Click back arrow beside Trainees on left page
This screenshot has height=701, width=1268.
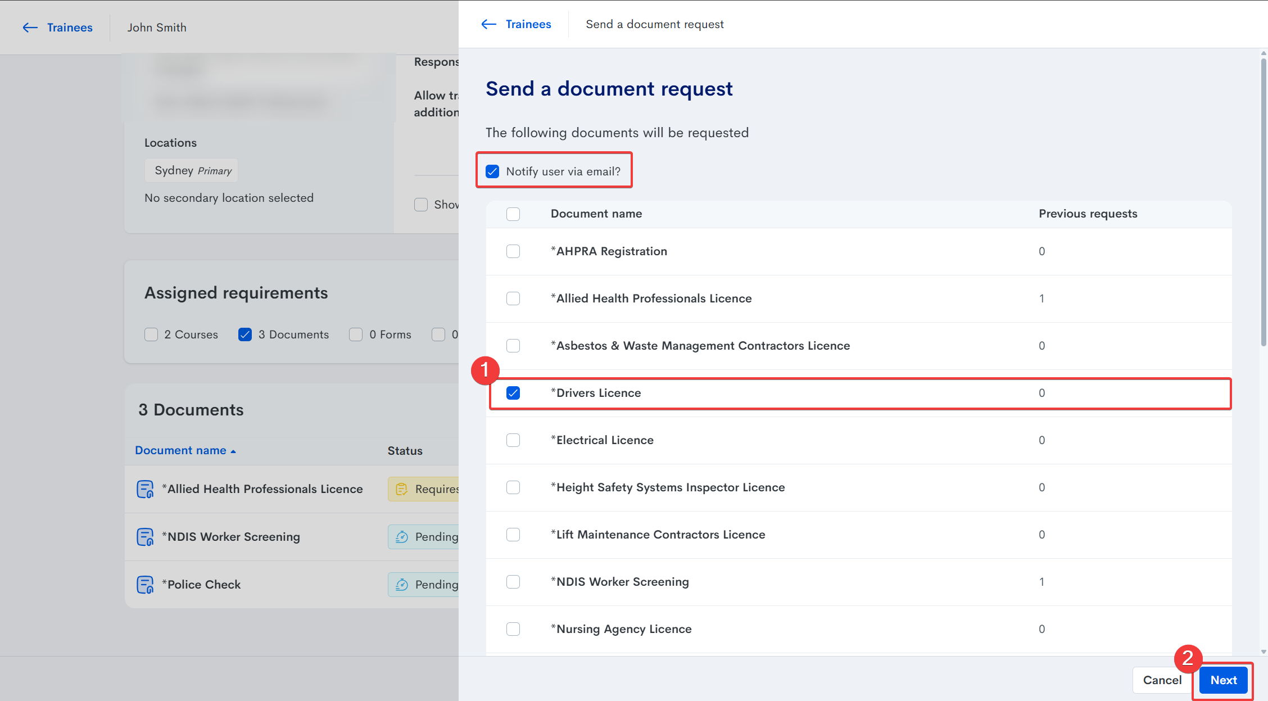coord(30,28)
